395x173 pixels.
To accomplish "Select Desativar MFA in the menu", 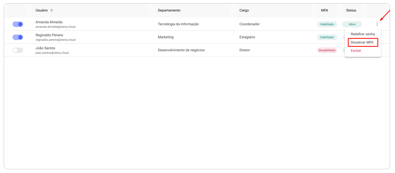I will tap(362, 42).
